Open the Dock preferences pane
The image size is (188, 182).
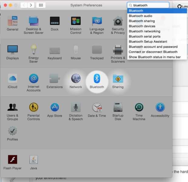[x=55, y=23]
